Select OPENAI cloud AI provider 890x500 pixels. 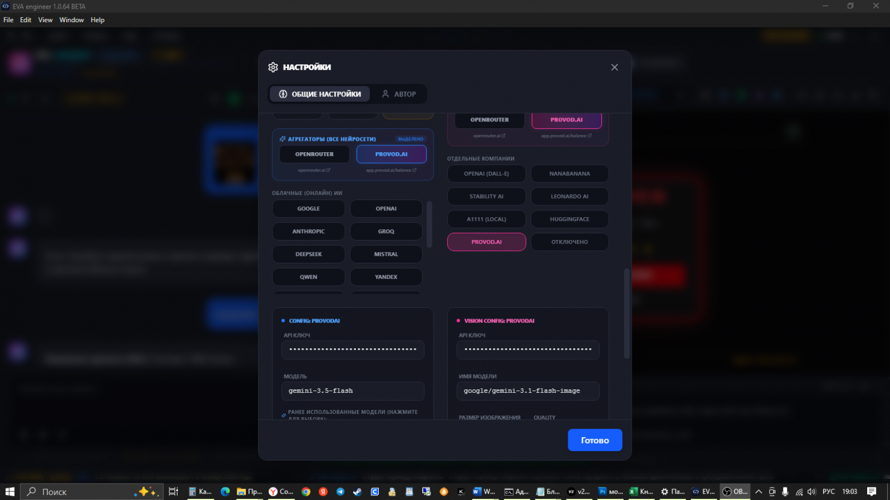pyautogui.click(x=386, y=209)
